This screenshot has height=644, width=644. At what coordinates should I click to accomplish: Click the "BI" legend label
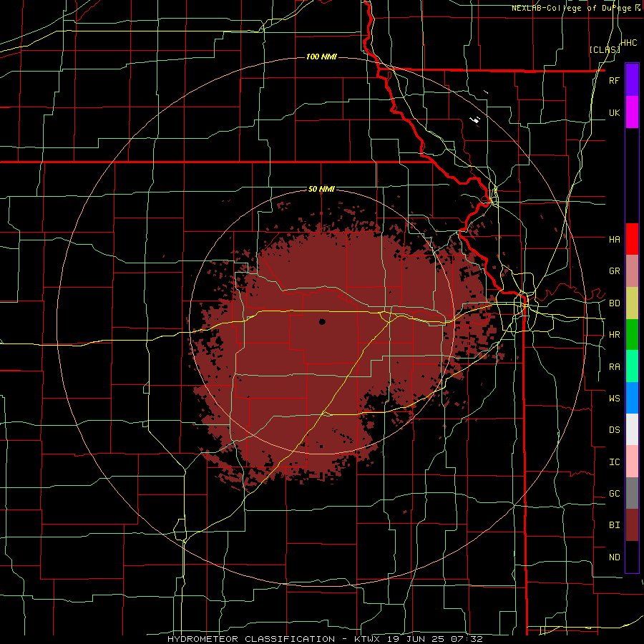(614, 525)
